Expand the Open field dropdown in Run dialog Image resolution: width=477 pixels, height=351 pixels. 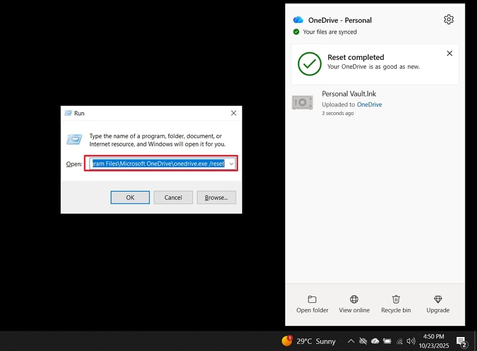(x=231, y=164)
